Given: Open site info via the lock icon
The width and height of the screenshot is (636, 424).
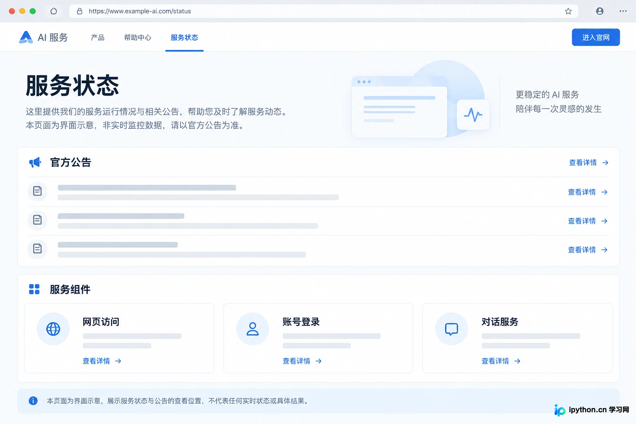Looking at the screenshot, I should [x=79, y=11].
